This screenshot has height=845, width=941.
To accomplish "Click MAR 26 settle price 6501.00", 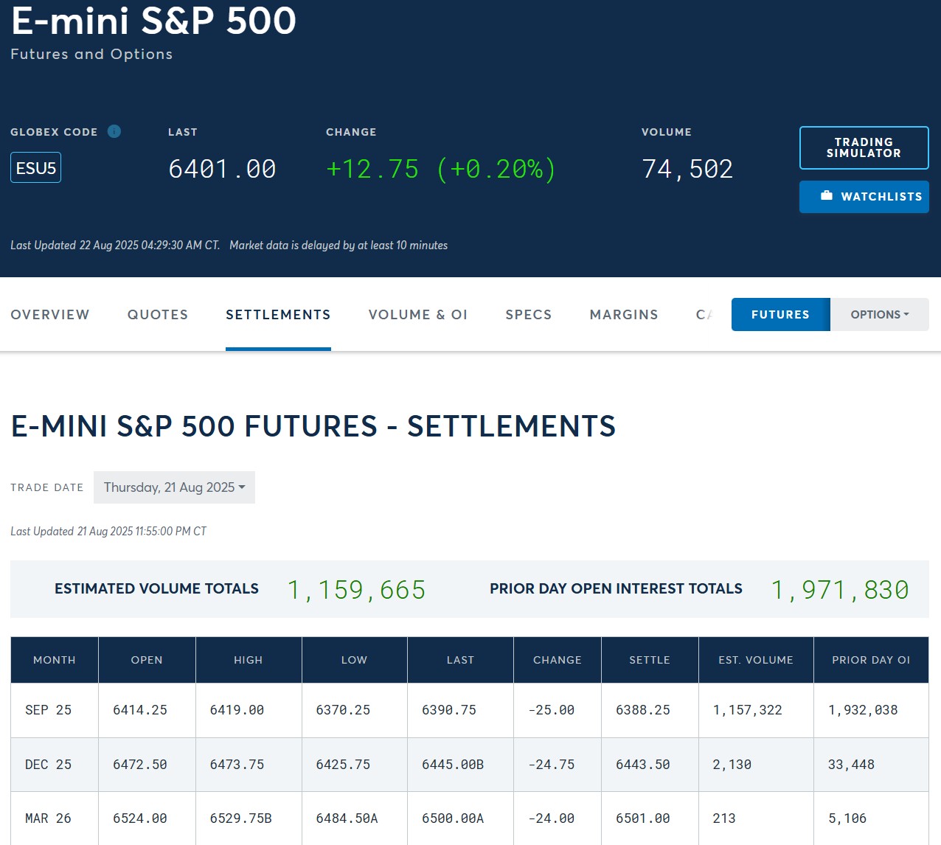I will tap(643, 818).
